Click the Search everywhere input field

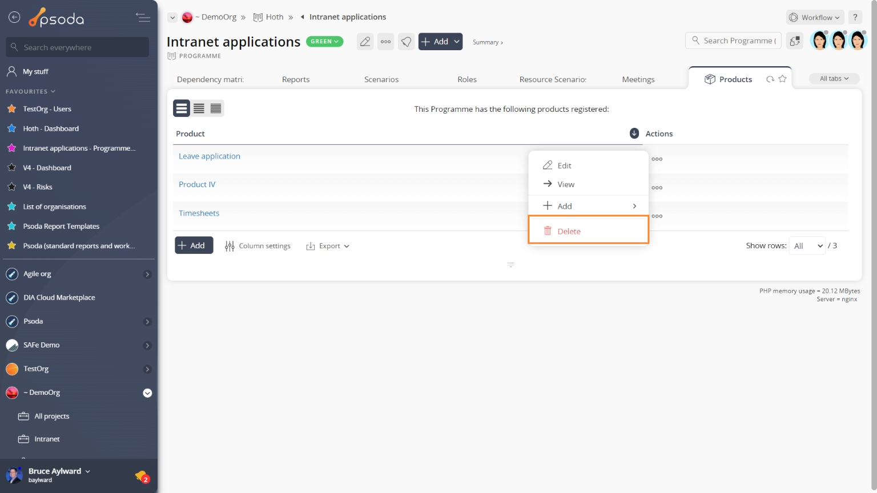pyautogui.click(x=78, y=47)
